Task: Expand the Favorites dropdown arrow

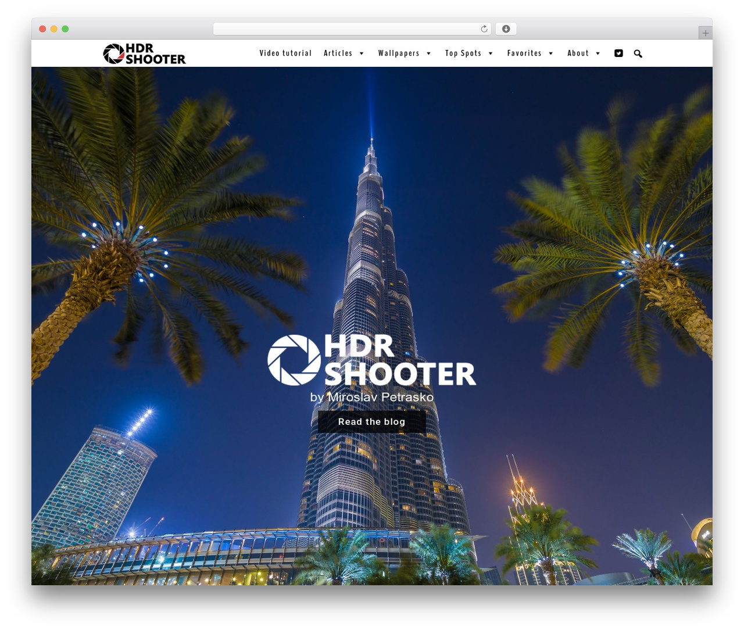Action: (x=551, y=53)
